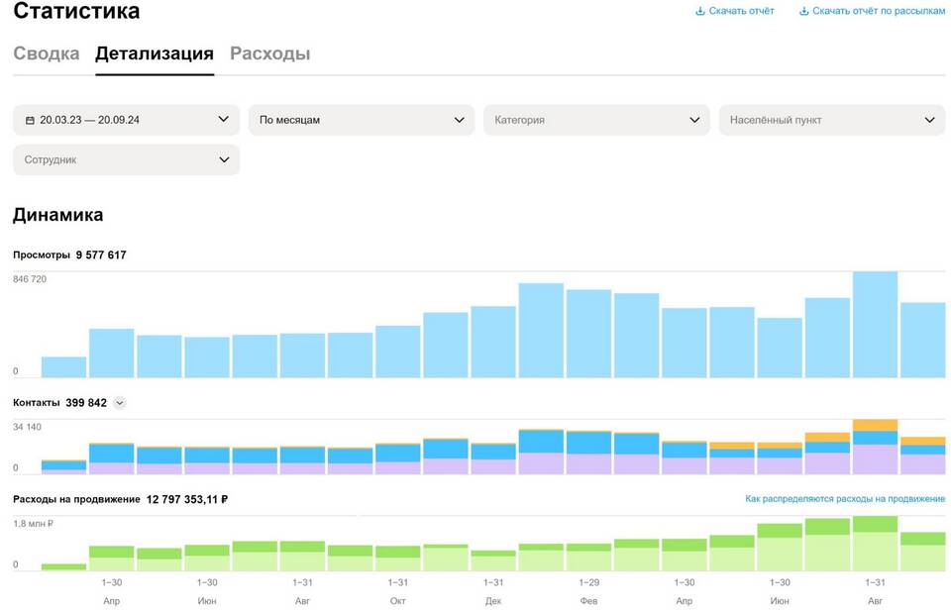Open the Населённый пункт dropdown
This screenshot has width=951, height=610.
[832, 120]
